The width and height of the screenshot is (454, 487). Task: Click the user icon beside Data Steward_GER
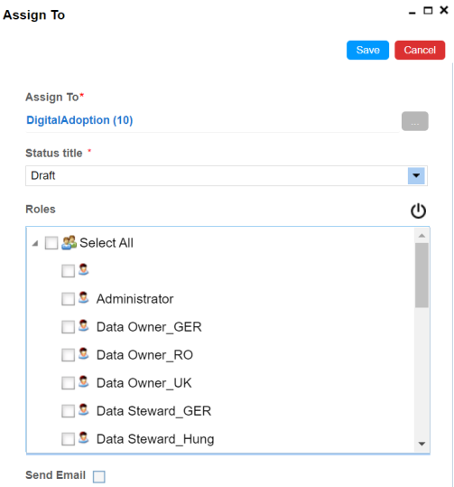[x=83, y=410]
